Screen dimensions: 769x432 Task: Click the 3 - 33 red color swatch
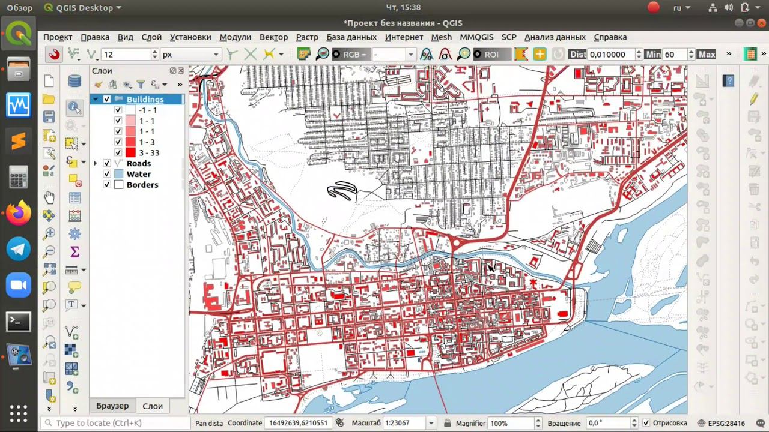130,153
